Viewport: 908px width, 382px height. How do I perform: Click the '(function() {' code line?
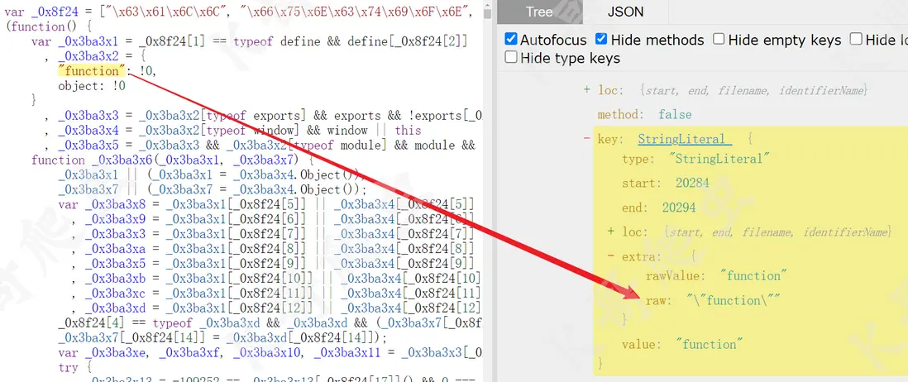(x=48, y=26)
